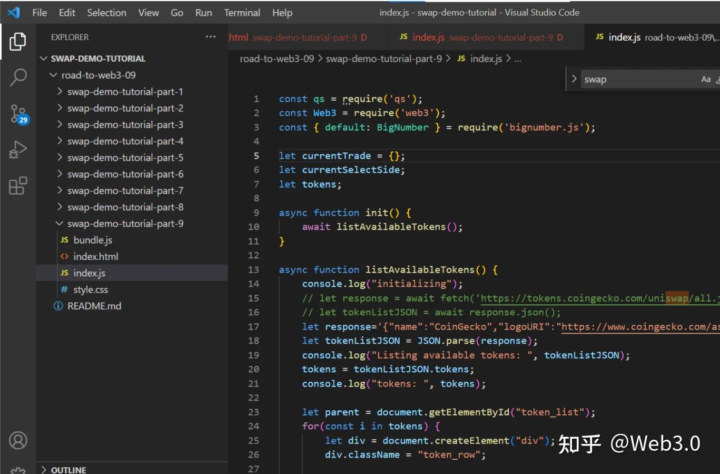Open the Search view icon
This screenshot has width=720, height=474.
(x=17, y=77)
